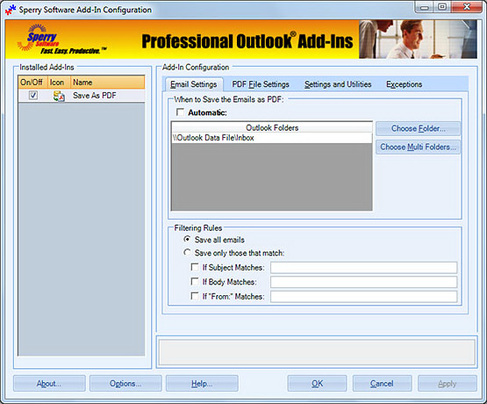The image size is (487, 404).
Task: Click the Choose Folder... button
Action: click(x=418, y=128)
